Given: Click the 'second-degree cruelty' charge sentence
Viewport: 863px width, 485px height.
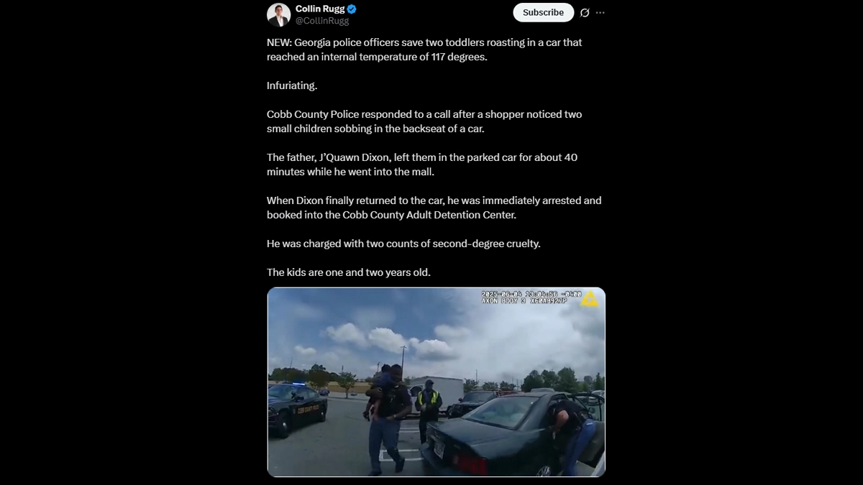Looking at the screenshot, I should 403,244.
